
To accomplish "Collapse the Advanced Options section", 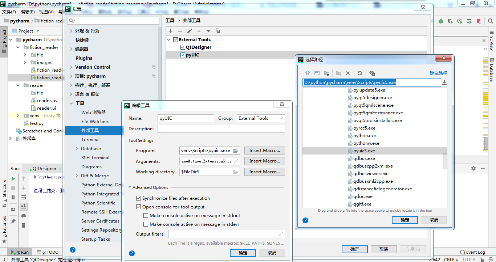I will tap(130, 187).
